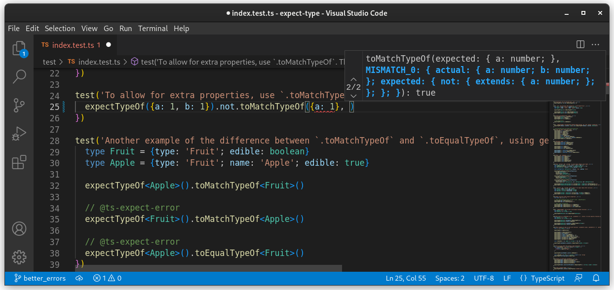The height and width of the screenshot is (290, 614).
Task: Open the editor More Actions ellipsis
Action: (x=596, y=45)
